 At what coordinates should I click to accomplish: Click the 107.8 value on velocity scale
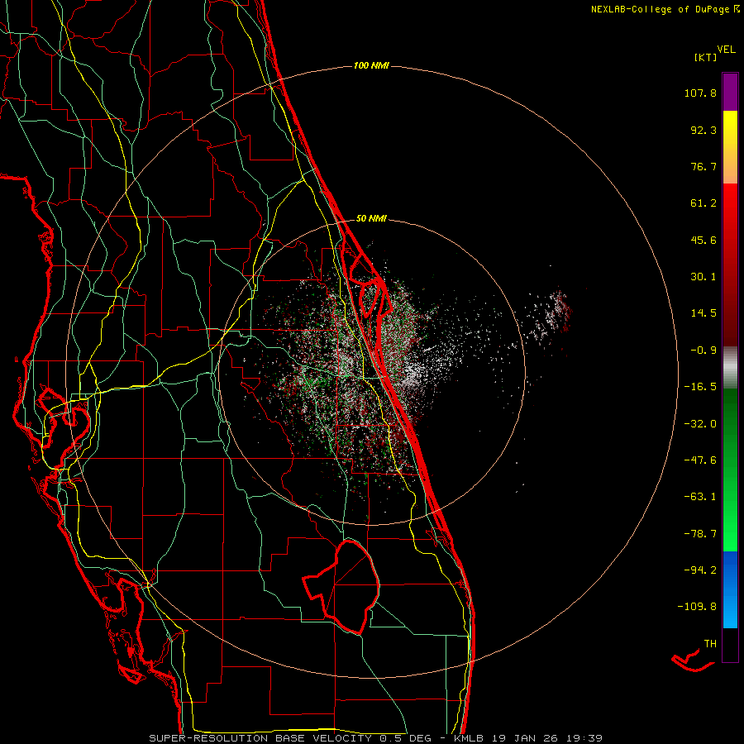[x=700, y=93]
